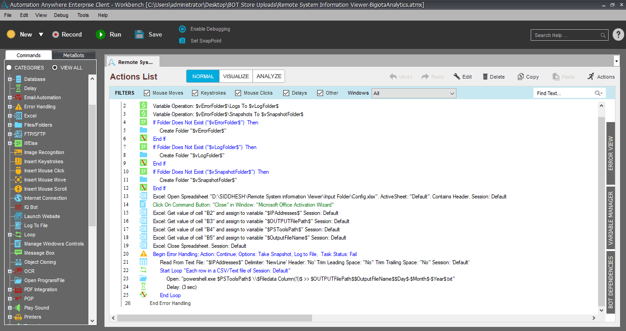The image size is (626, 331).
Task: Open tab list dropdown arrow
Action: click(615, 61)
